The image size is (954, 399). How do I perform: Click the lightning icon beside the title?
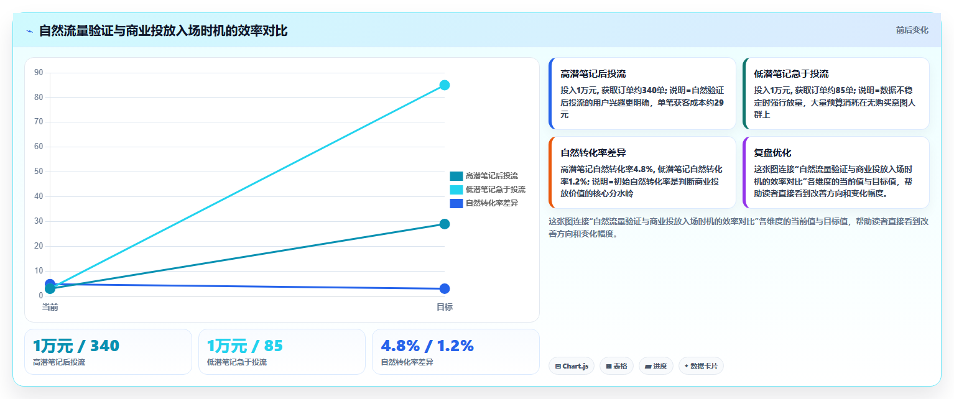[29, 31]
